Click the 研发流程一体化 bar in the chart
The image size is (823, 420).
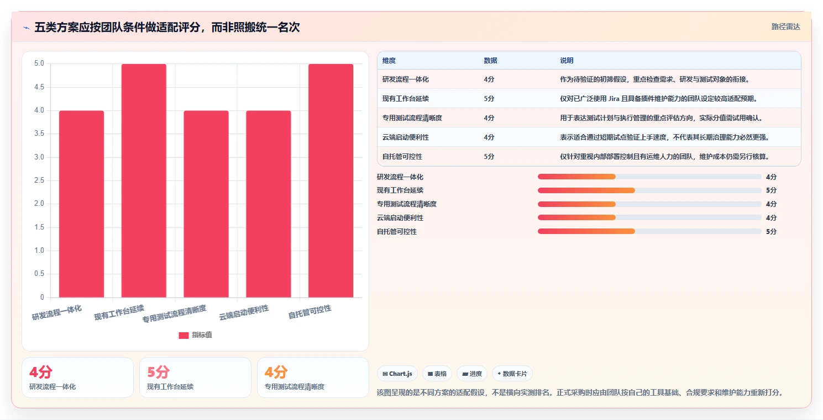tap(81, 204)
